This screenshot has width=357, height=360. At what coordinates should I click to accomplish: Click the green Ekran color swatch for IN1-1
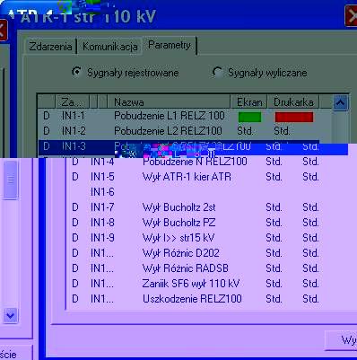[x=249, y=117]
